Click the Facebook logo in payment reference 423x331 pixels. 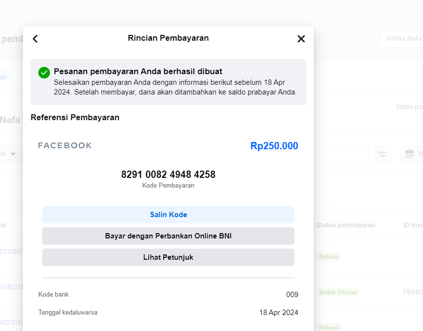pyautogui.click(x=65, y=145)
